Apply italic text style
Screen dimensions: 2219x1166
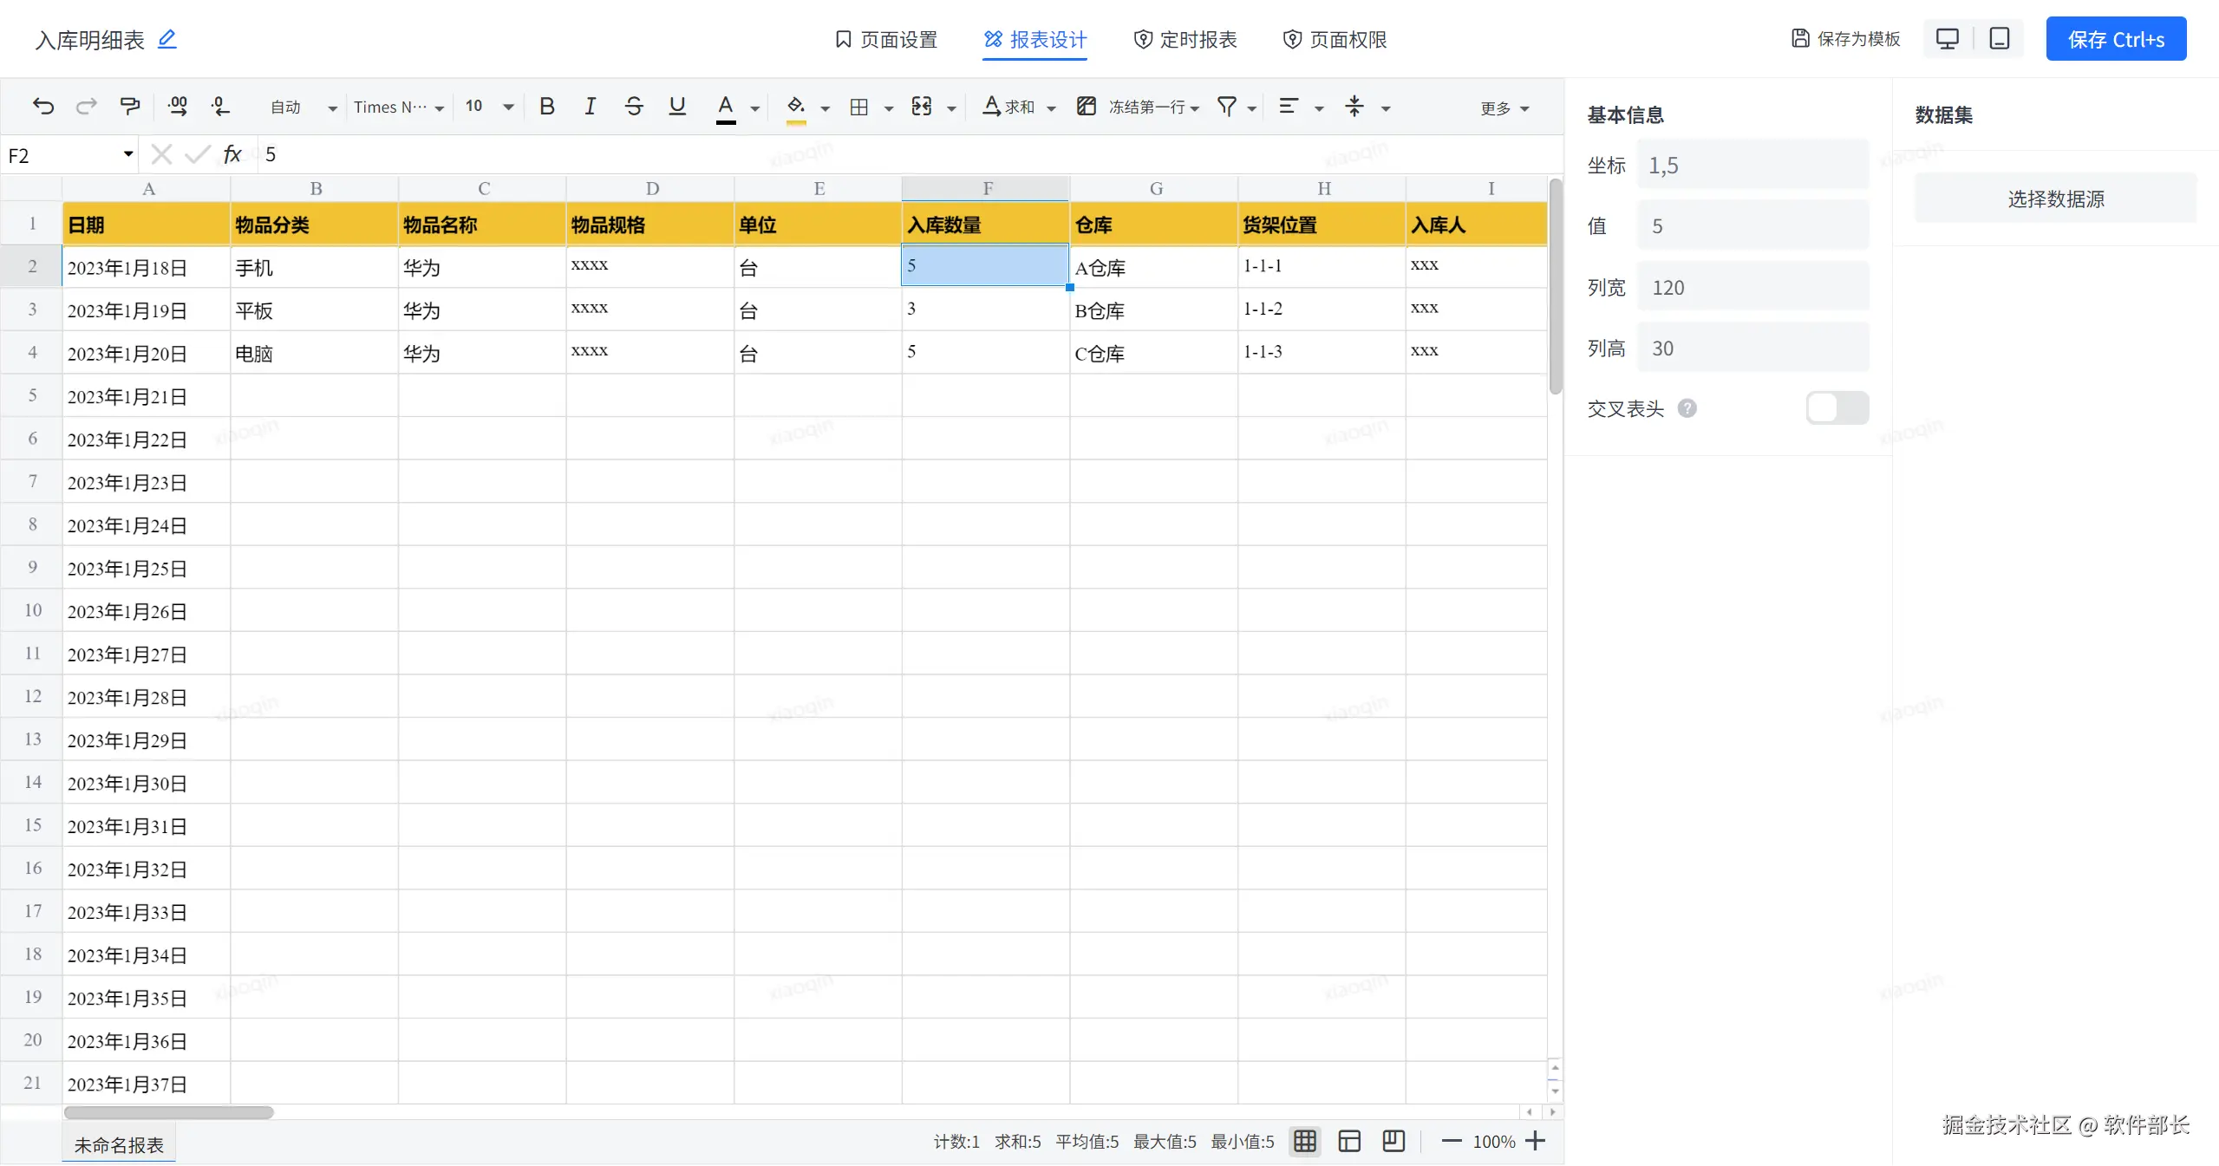point(590,107)
